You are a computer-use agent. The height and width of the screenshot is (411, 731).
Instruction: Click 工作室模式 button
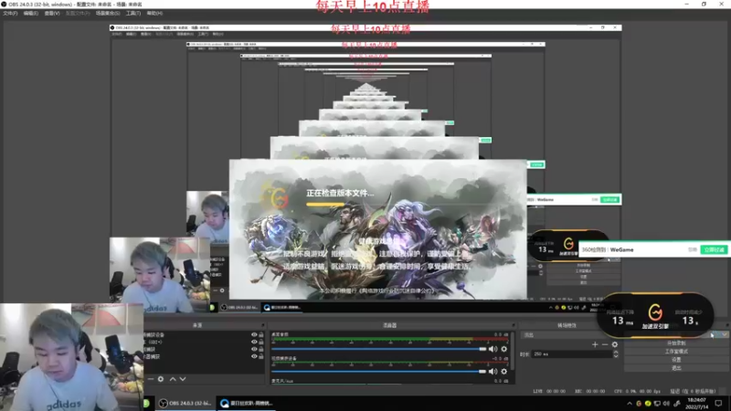(x=676, y=352)
